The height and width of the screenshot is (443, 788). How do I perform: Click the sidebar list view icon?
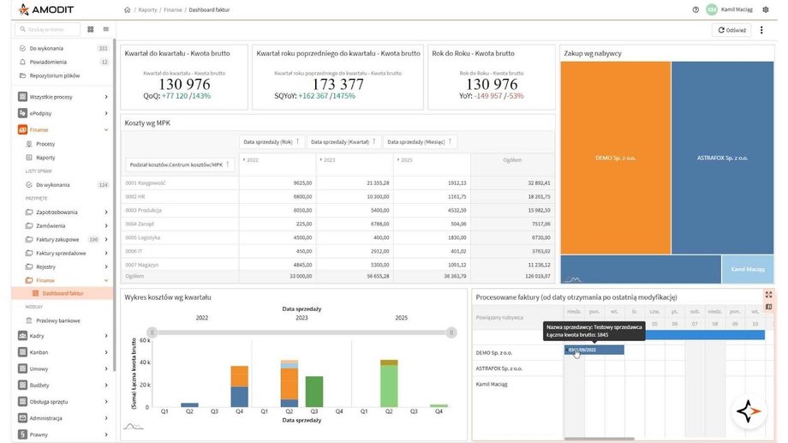pyautogui.click(x=105, y=30)
